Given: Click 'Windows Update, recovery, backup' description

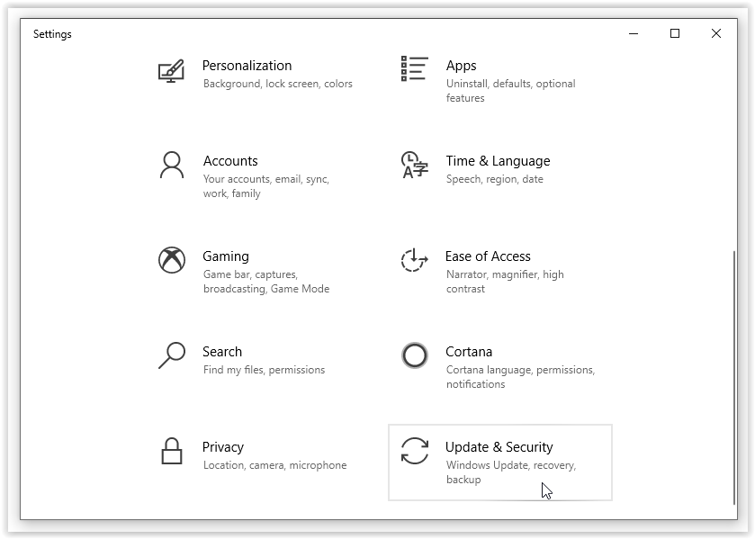Looking at the screenshot, I should (x=511, y=472).
